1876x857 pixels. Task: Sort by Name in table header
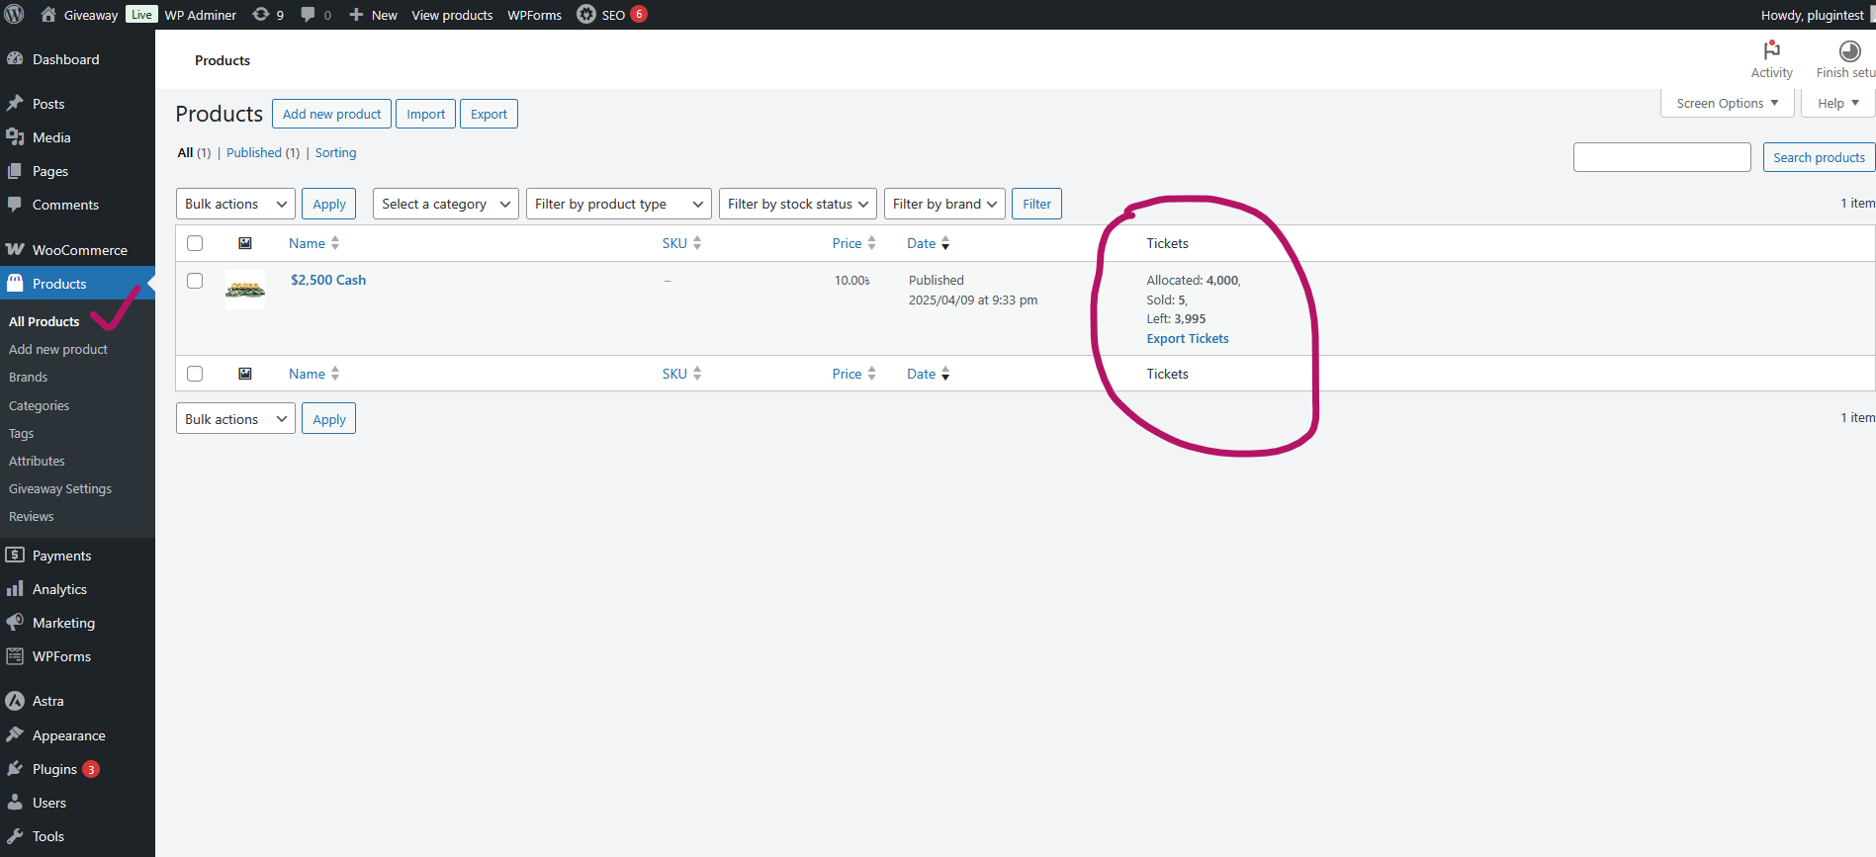pos(313,243)
